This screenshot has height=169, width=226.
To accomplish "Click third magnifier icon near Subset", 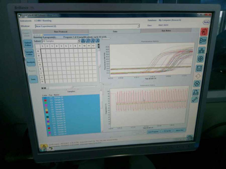I will point(98,41).
